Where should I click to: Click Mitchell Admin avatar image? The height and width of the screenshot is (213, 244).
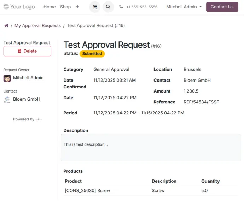[x=7, y=78]
